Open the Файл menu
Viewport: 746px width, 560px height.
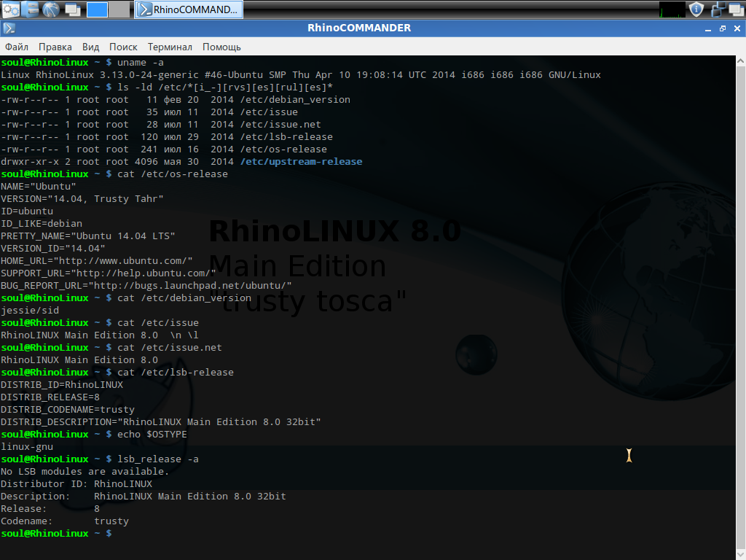click(17, 47)
